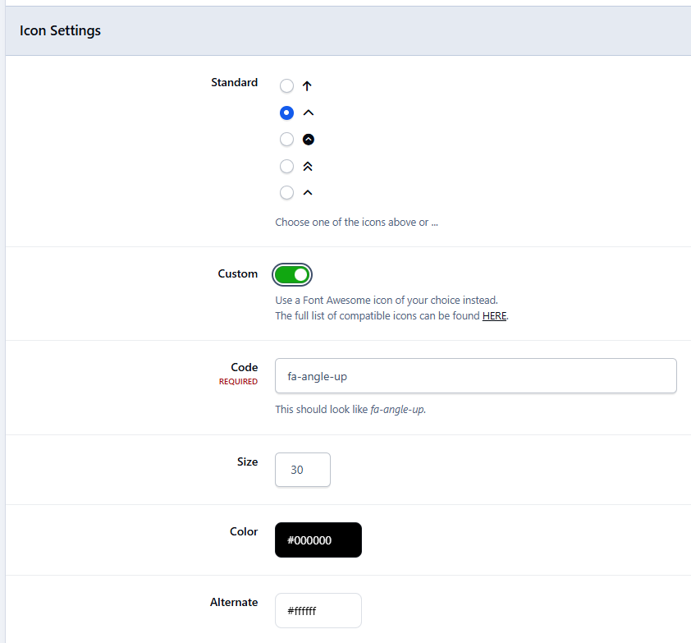Click the Size field showing 30
691x643 pixels.
coord(302,470)
